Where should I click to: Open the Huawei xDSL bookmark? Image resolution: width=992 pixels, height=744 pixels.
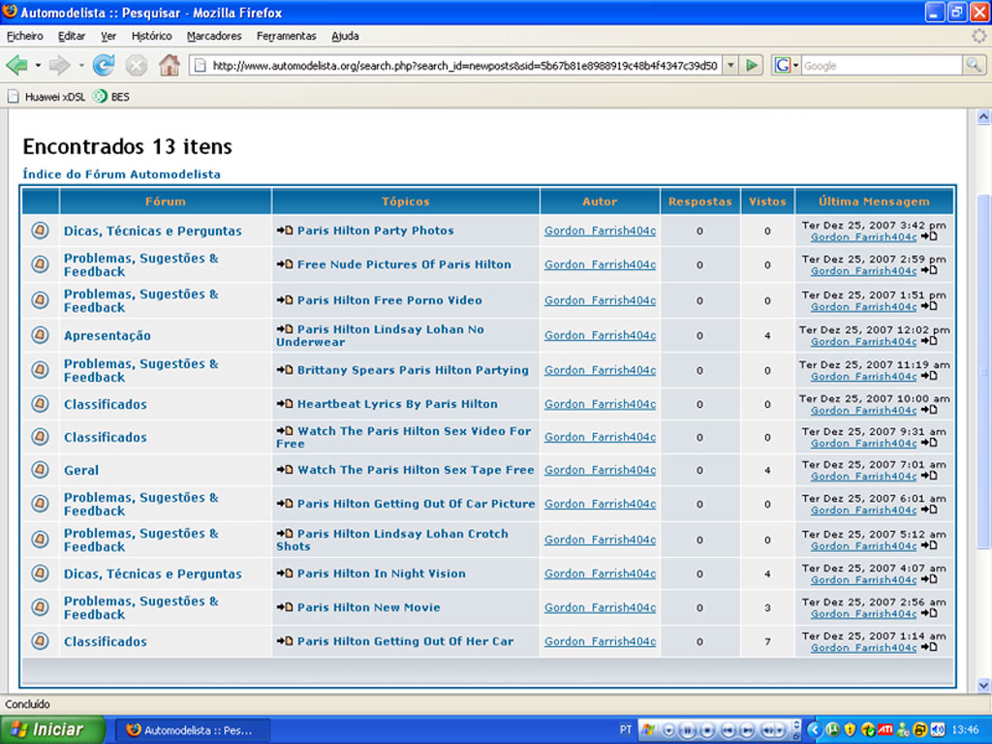[x=46, y=97]
